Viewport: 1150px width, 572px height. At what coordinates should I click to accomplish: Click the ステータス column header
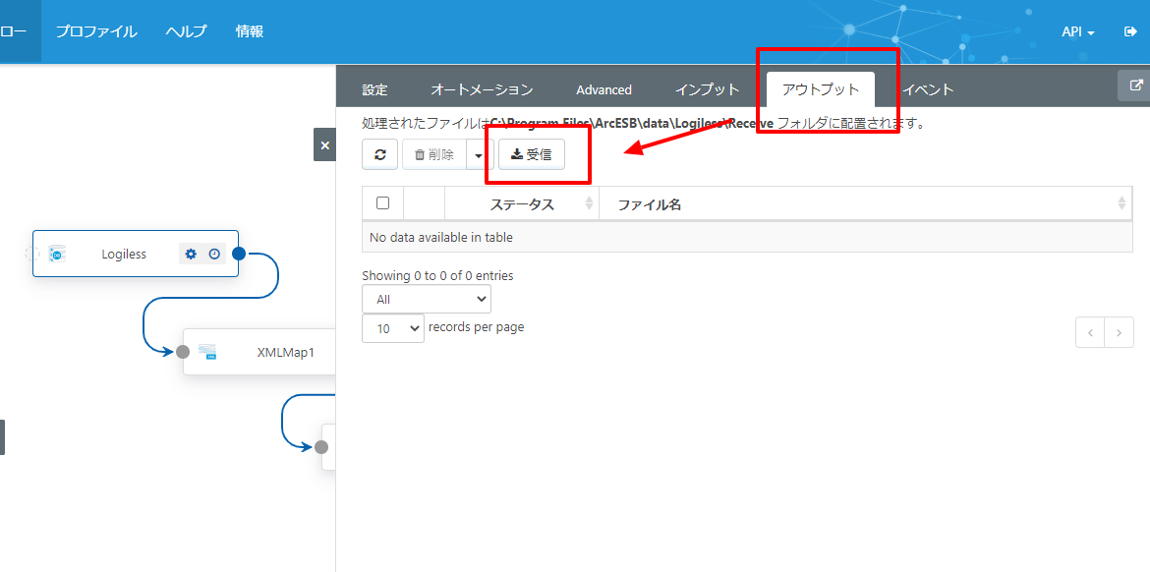pyautogui.click(x=522, y=203)
